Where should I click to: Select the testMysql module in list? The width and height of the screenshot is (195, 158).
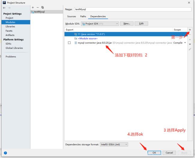click(x=47, y=12)
